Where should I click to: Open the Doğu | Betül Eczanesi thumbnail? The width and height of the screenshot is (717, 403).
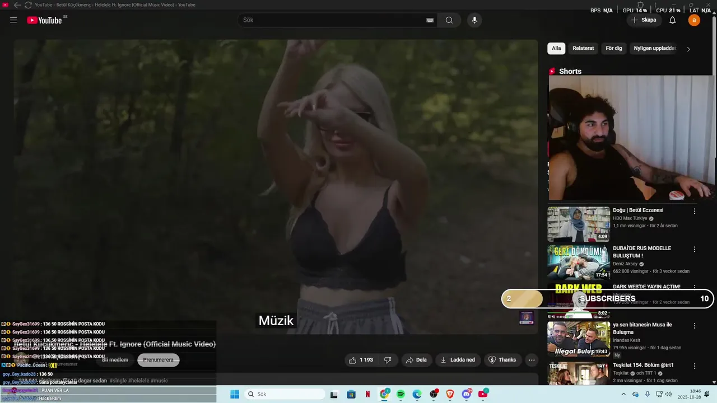(579, 224)
